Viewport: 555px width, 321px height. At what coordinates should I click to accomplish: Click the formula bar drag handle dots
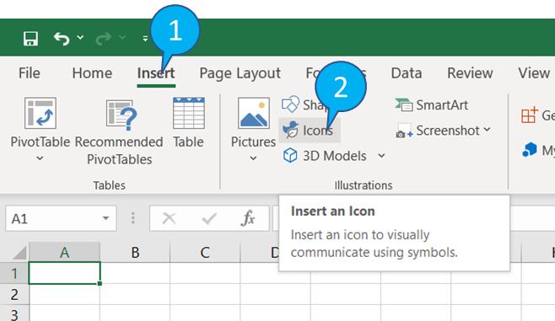click(x=133, y=218)
